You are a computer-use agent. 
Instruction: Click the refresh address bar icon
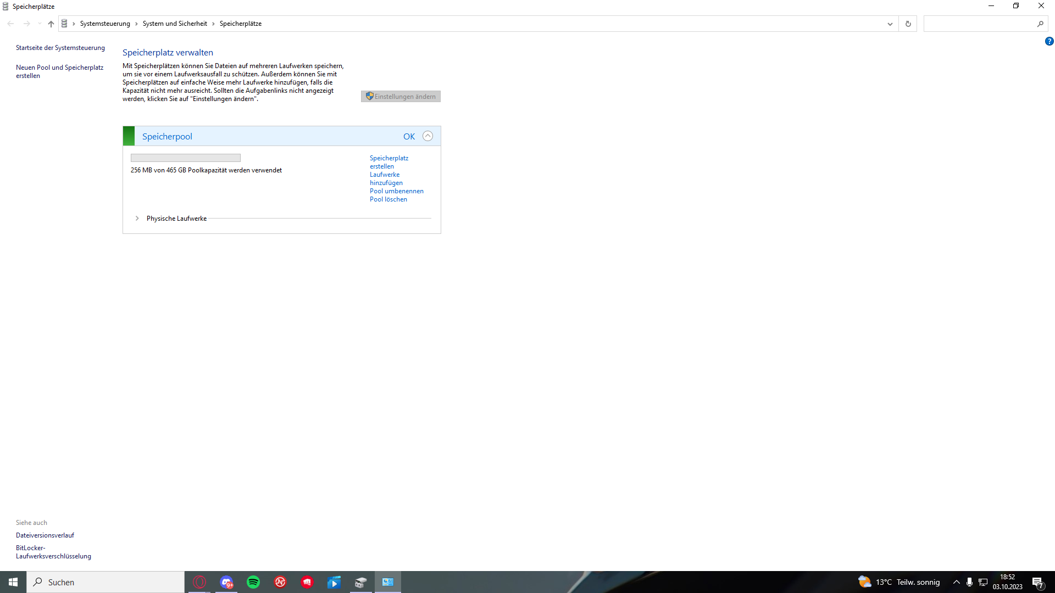908,24
